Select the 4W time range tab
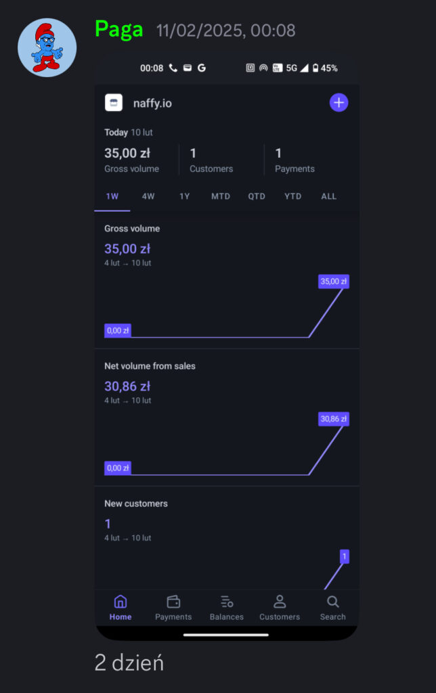 tap(148, 196)
